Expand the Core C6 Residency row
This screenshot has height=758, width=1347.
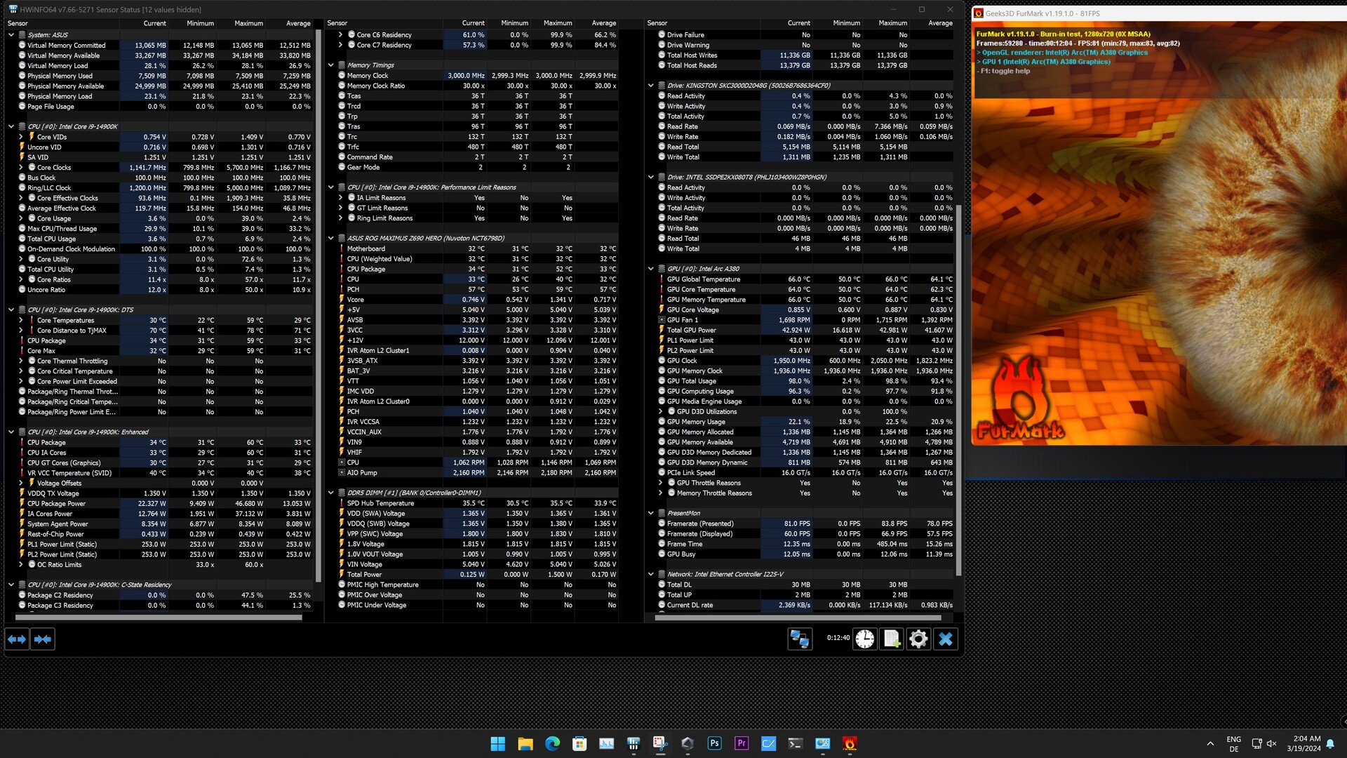341,34
